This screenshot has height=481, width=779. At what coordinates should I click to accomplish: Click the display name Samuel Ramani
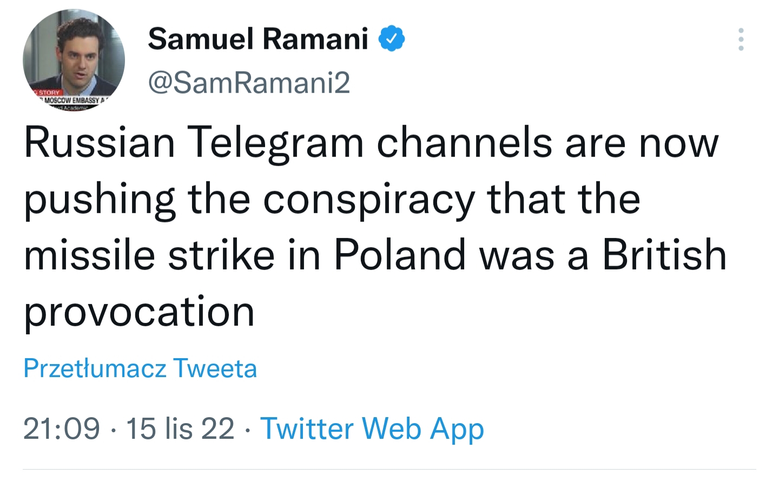pos(258,39)
